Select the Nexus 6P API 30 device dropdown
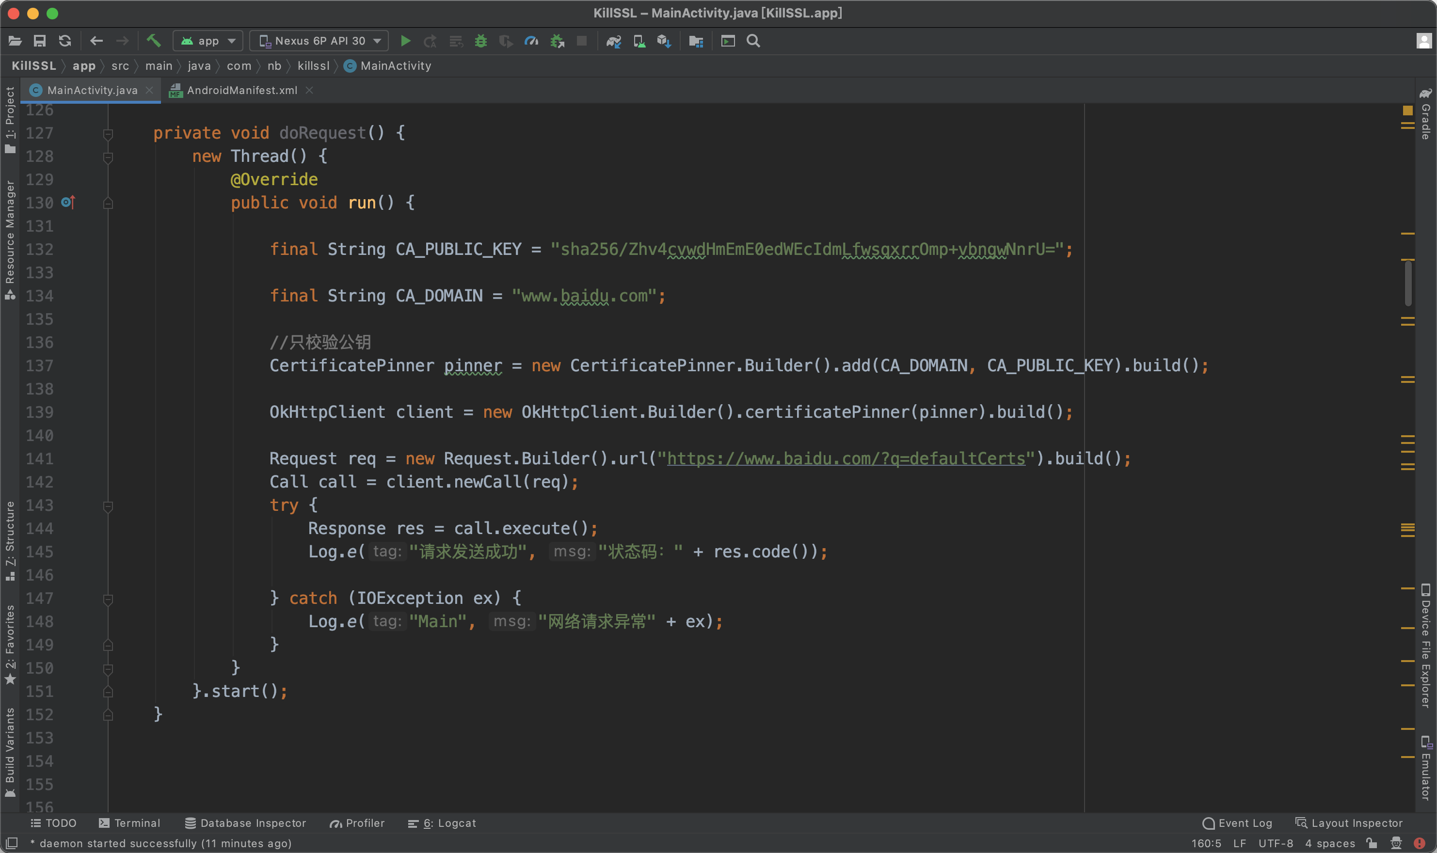1437x853 pixels. 318,41
